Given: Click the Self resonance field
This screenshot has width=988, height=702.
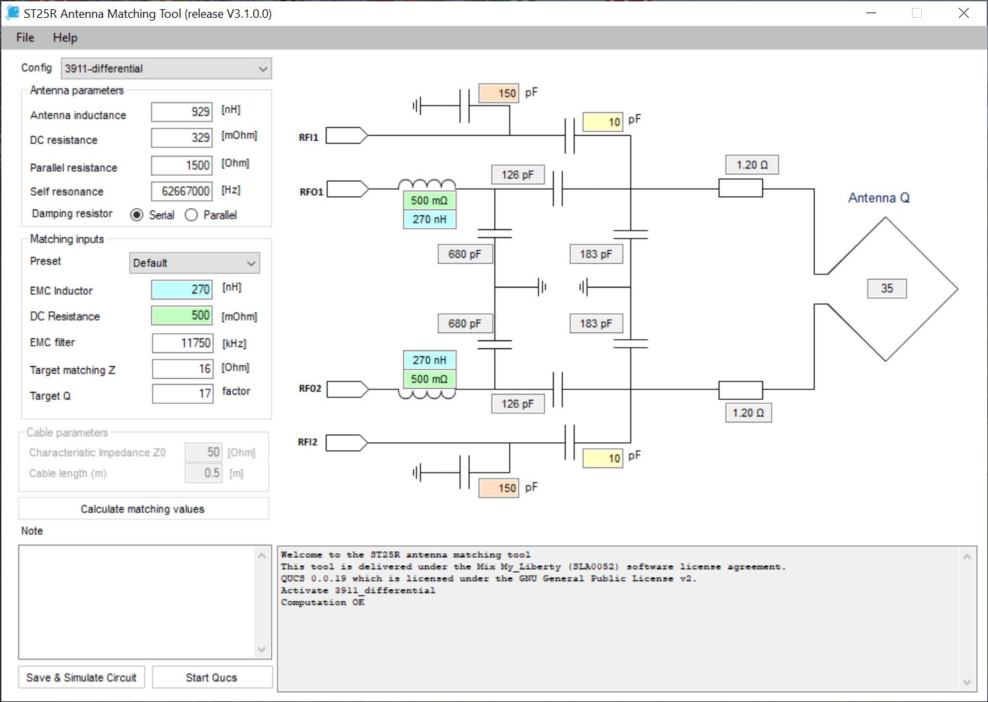Looking at the screenshot, I should click(182, 191).
